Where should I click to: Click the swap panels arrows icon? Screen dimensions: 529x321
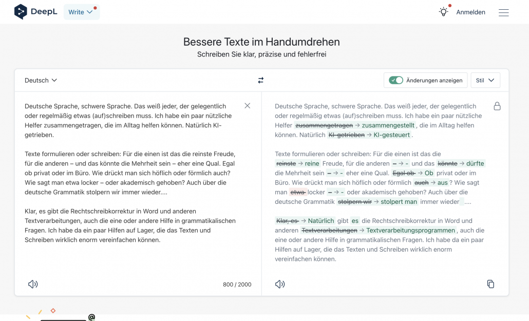260,80
